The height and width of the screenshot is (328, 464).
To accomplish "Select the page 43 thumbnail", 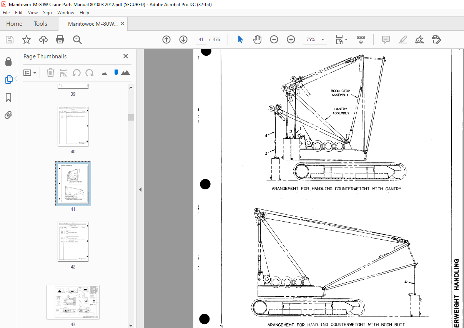I will click(73, 302).
